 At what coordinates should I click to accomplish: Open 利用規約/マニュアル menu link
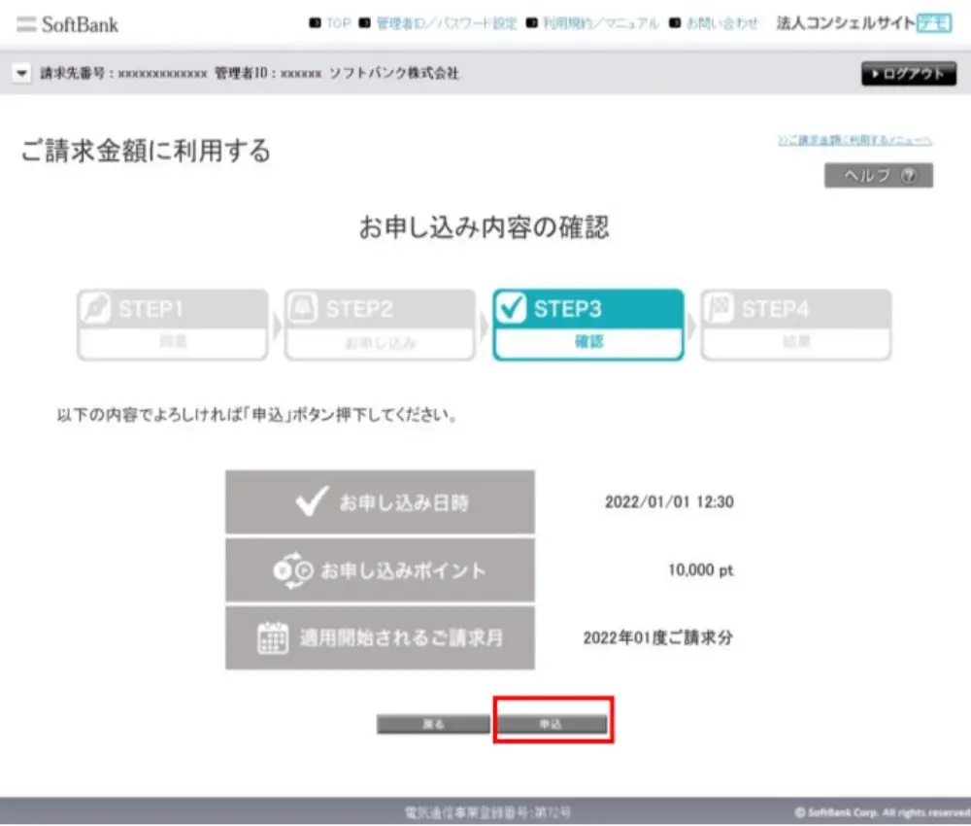point(601,23)
